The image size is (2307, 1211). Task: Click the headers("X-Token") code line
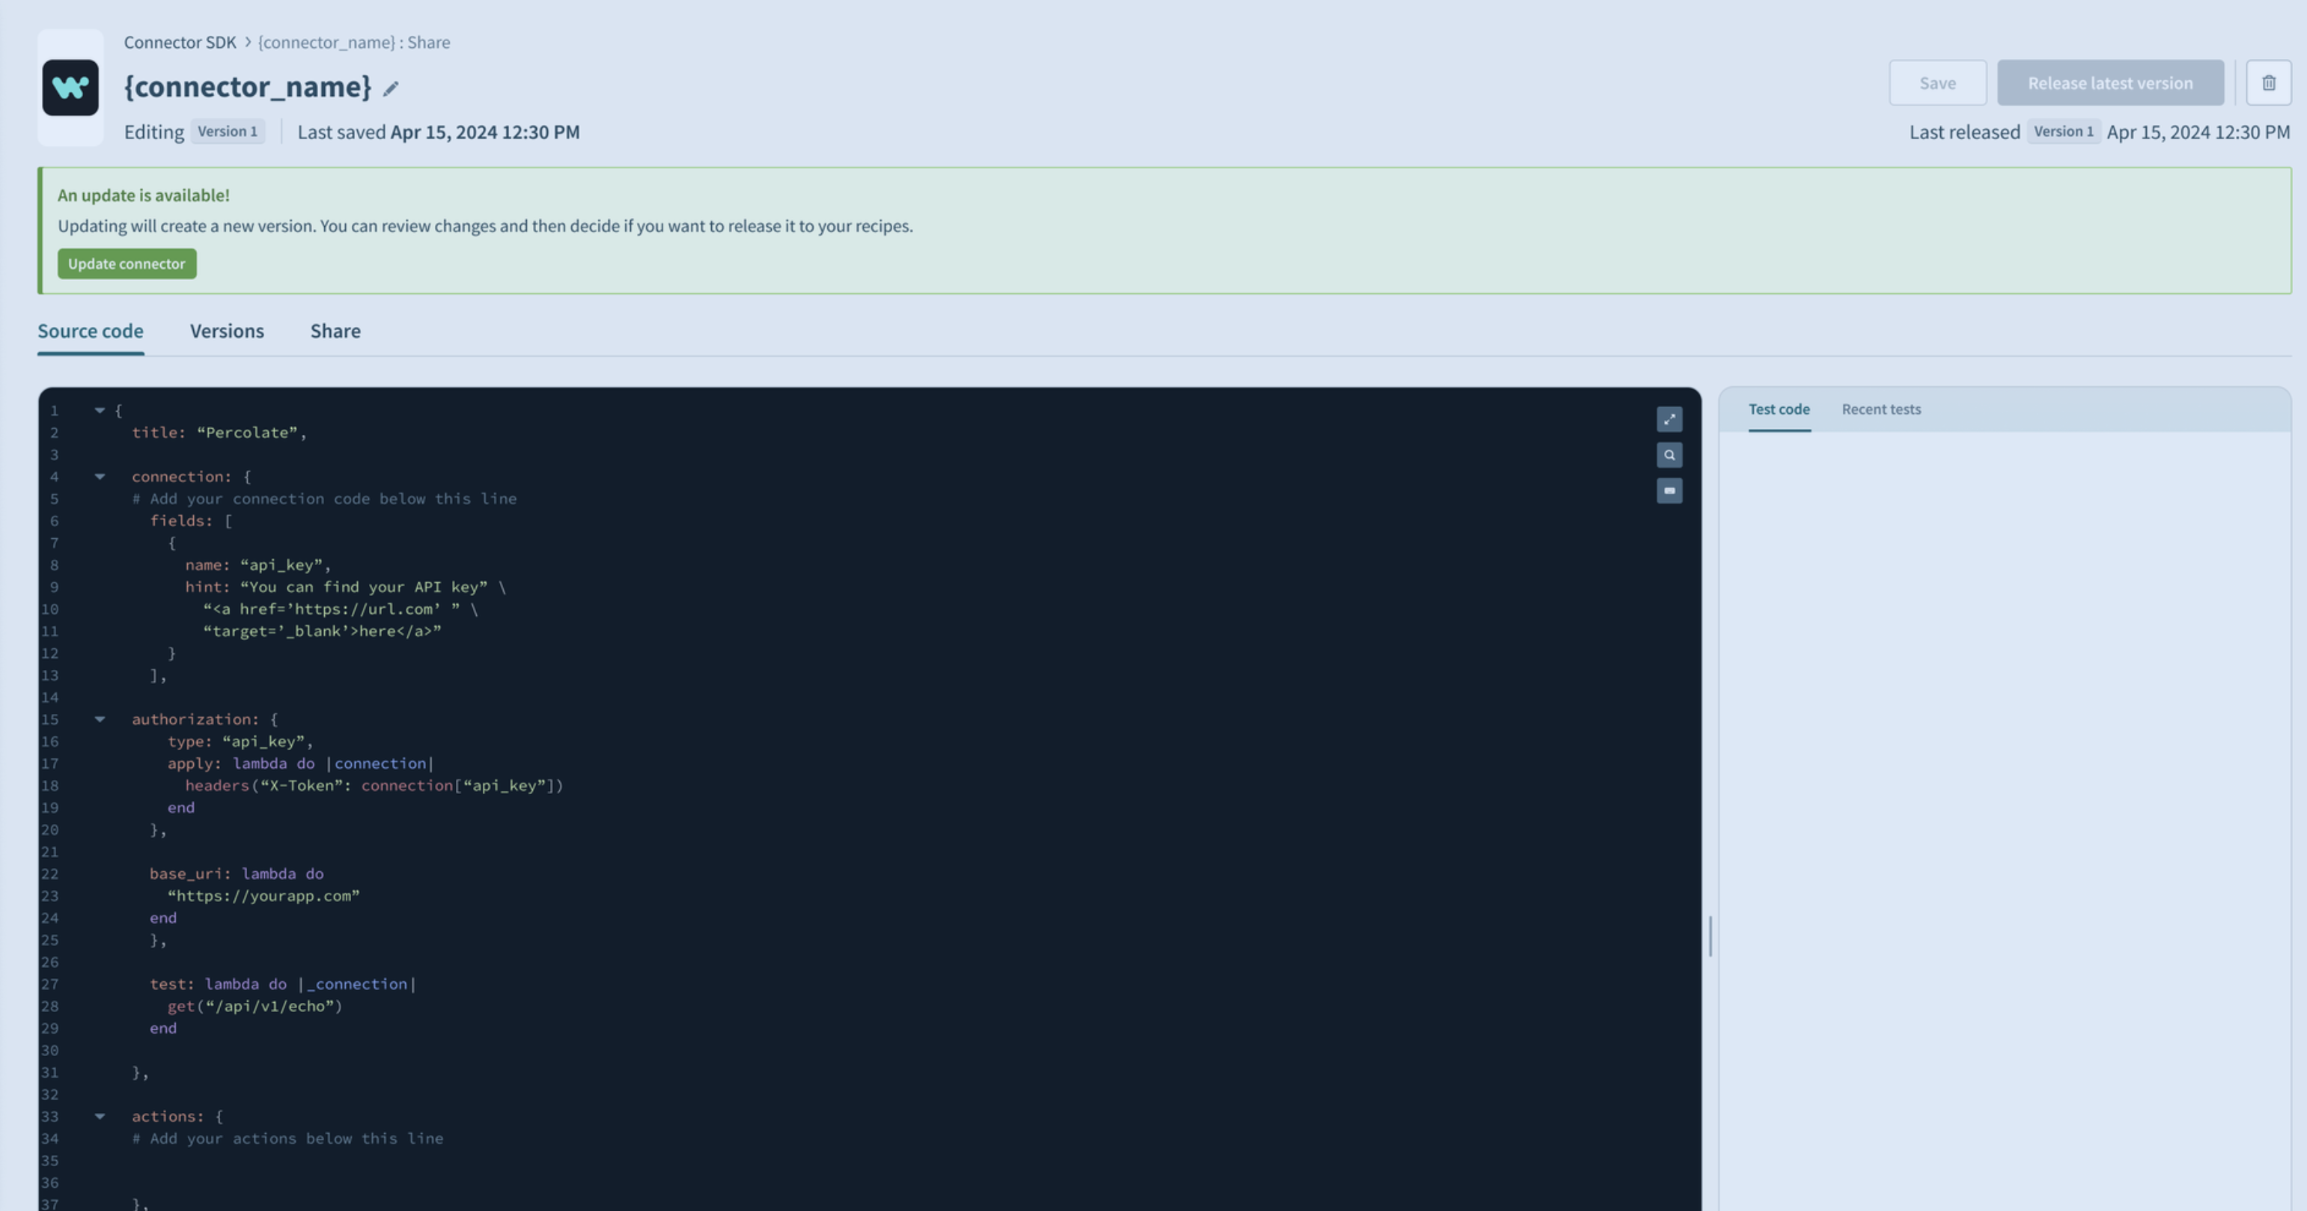click(374, 786)
